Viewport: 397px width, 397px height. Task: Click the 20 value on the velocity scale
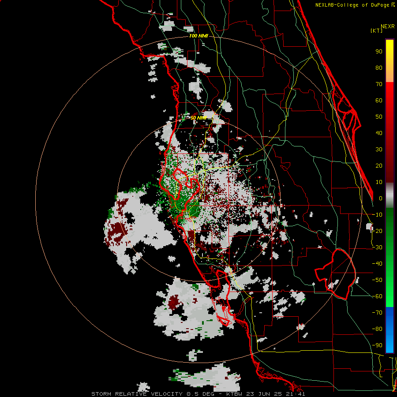click(379, 165)
